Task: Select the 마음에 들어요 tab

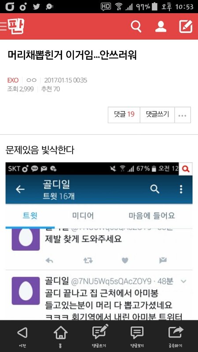Action: [x=151, y=216]
